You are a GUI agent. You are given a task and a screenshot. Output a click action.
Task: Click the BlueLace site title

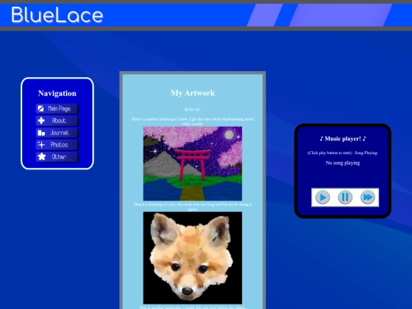(x=57, y=15)
